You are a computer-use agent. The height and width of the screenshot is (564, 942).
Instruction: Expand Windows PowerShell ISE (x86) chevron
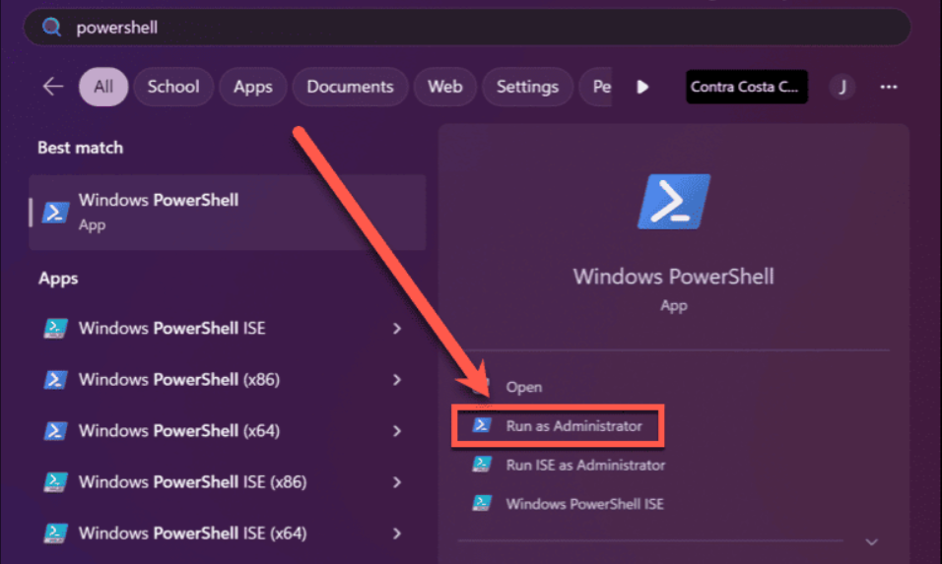click(397, 482)
